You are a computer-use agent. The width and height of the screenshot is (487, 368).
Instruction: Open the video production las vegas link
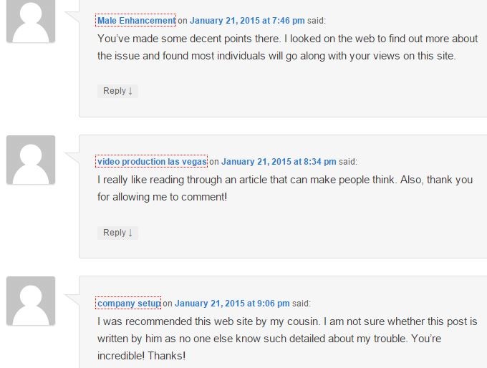point(152,162)
